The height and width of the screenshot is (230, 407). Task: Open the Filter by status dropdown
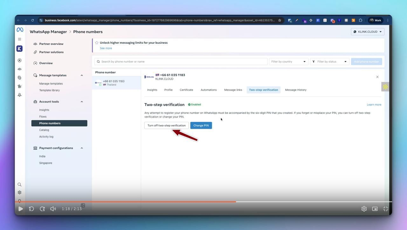click(x=329, y=62)
